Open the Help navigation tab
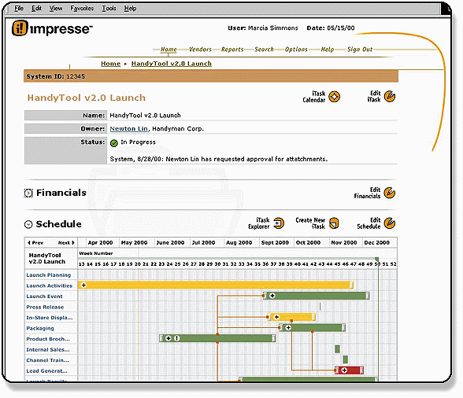 coord(328,50)
